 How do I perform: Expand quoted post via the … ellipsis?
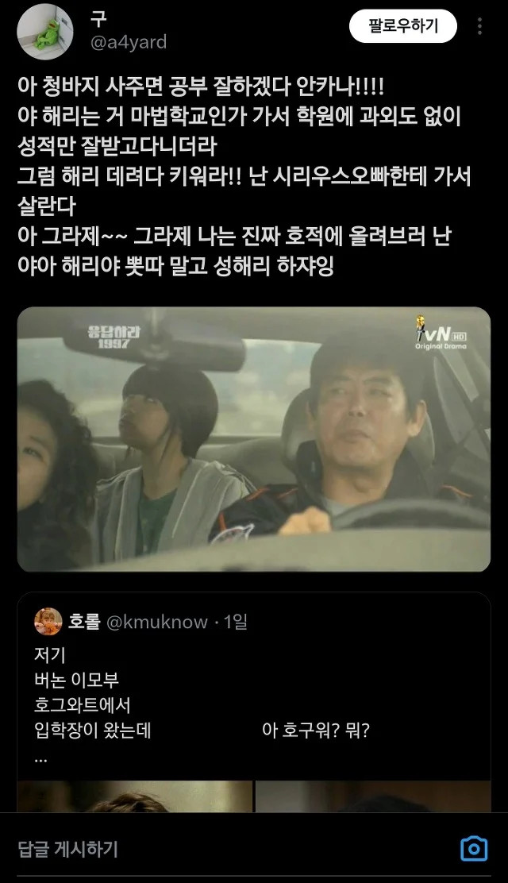[x=40, y=758]
